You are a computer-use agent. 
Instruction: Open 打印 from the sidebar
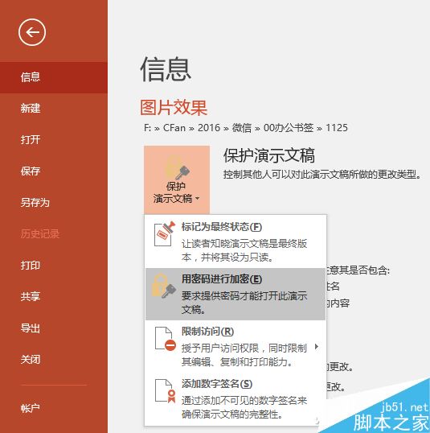(54, 266)
